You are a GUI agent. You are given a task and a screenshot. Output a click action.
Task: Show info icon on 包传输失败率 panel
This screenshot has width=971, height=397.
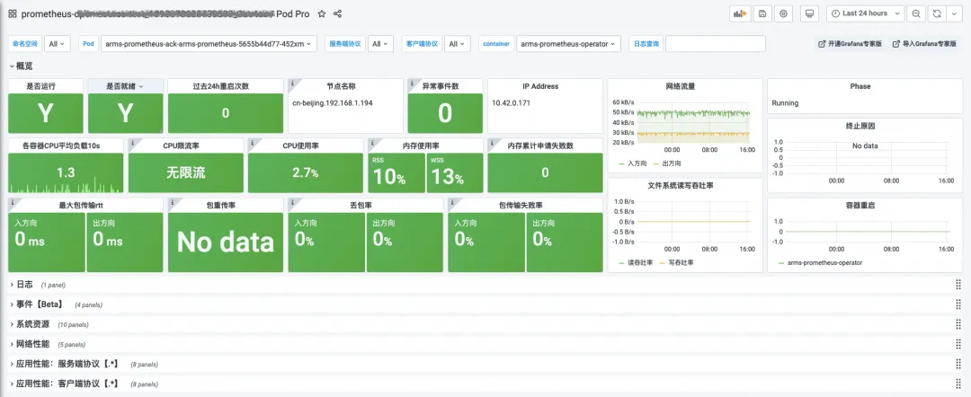[x=452, y=201]
